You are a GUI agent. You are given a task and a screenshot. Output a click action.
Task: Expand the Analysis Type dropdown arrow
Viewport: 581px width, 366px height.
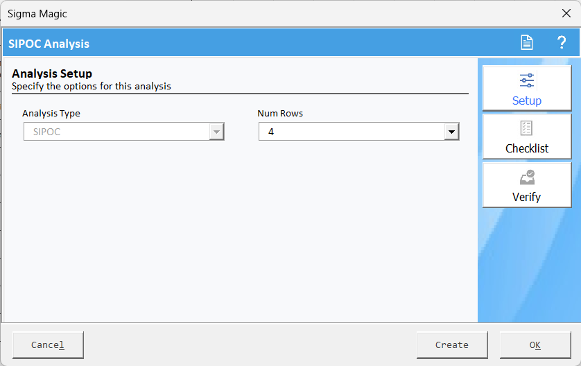(x=217, y=132)
